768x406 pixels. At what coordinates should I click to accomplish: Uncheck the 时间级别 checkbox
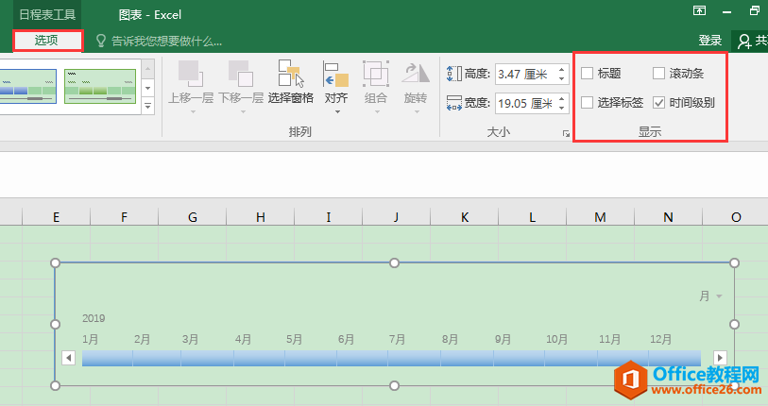pyautogui.click(x=658, y=102)
